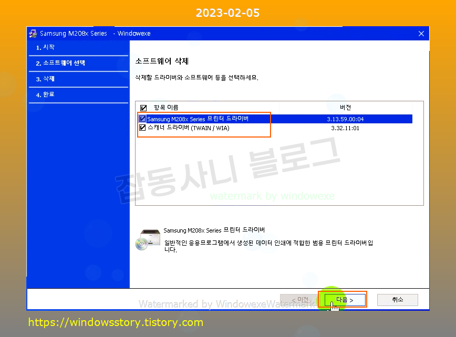Viewport: 456px width, 337px height.
Task: Uncheck the 스캐너 드라이버 (TWAIN / WIA) checkbox
Action: coord(142,128)
